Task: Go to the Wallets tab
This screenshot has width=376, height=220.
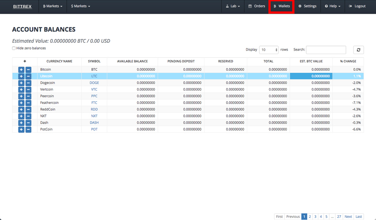Action: point(282,6)
